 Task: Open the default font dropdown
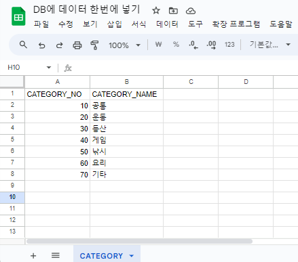(270, 45)
